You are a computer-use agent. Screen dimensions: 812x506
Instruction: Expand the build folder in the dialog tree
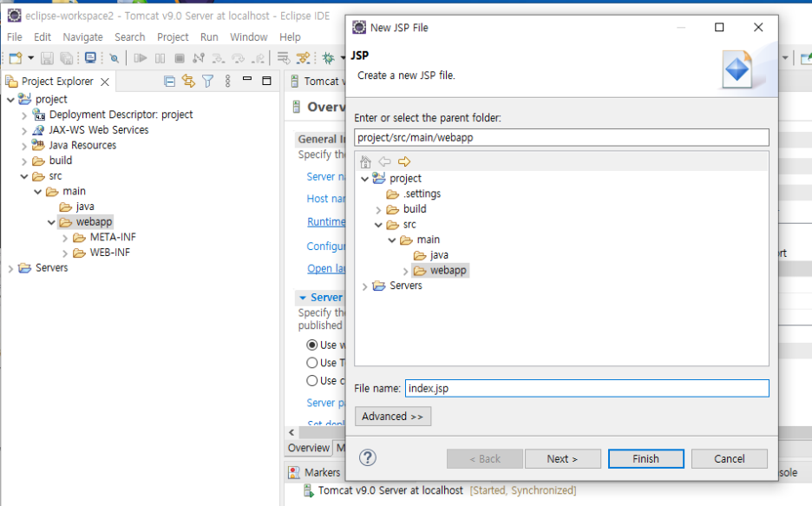pyautogui.click(x=378, y=210)
